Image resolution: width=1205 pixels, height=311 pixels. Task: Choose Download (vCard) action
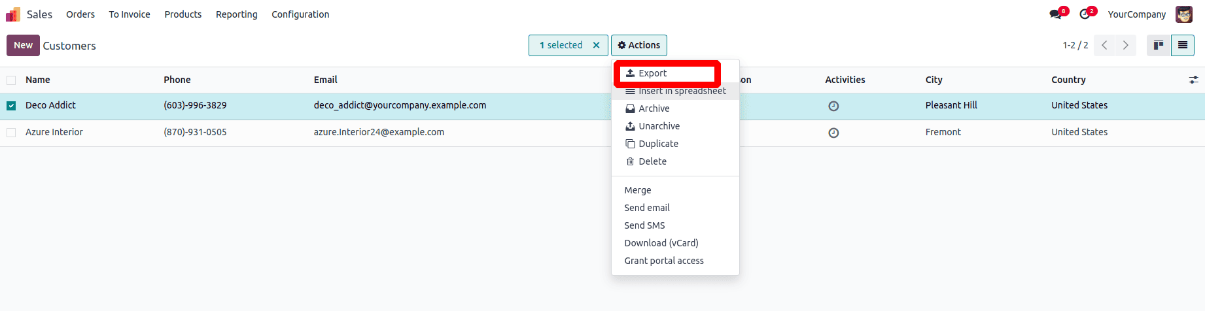click(x=675, y=243)
